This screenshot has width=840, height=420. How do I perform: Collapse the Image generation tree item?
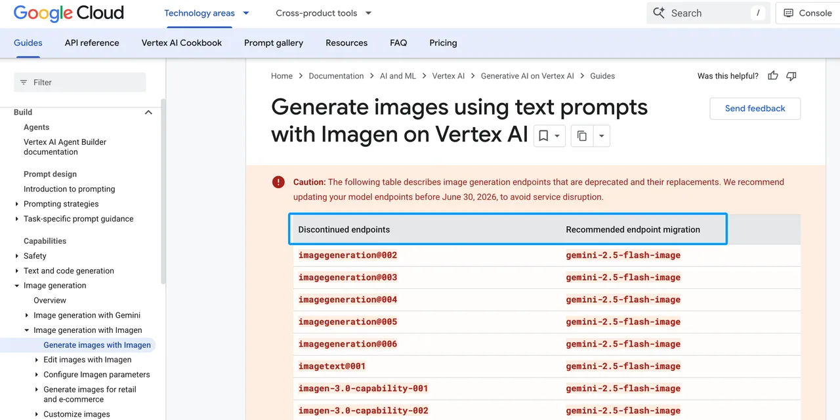click(17, 286)
